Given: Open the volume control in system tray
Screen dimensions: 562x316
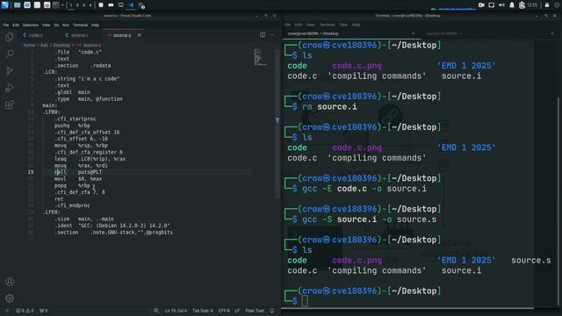Looking at the screenshot, I should pos(501,5).
